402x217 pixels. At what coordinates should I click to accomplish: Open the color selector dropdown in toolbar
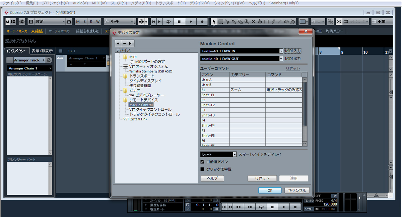point(304,21)
